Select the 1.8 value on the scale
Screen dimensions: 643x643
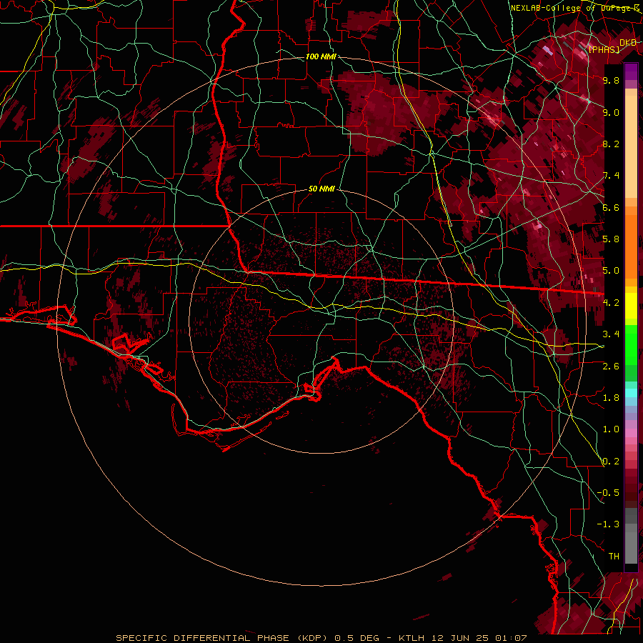pos(611,397)
